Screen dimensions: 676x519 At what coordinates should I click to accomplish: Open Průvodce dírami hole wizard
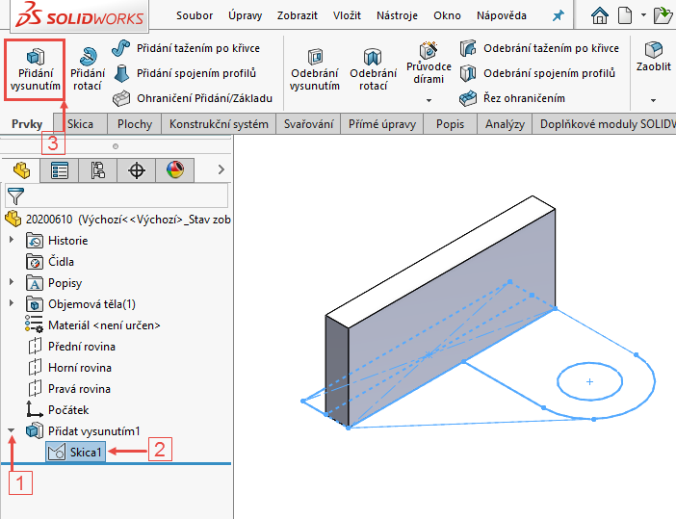(429, 63)
